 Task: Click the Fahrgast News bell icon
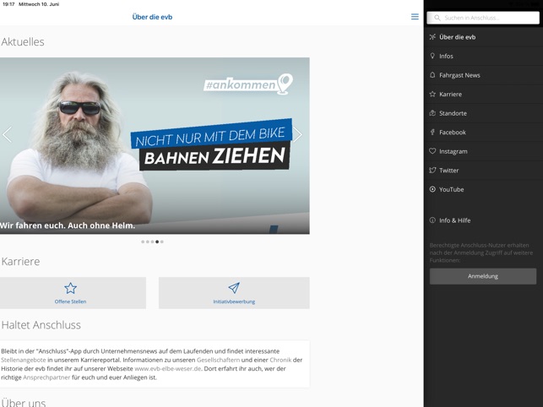432,75
